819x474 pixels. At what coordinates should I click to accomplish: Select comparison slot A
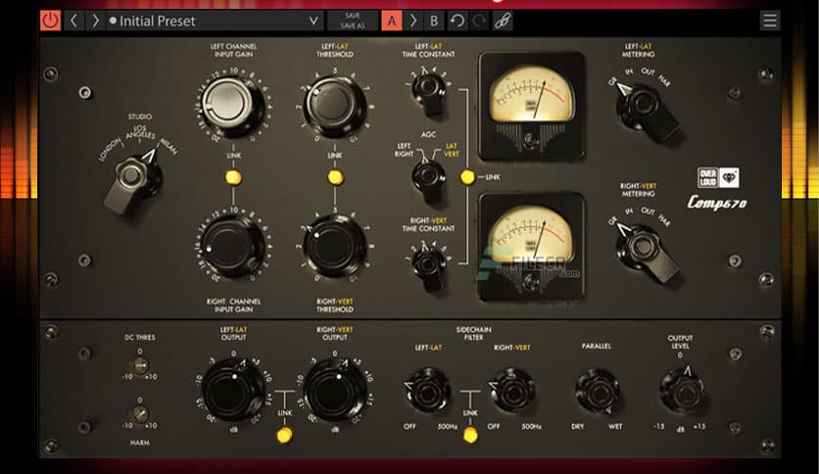[x=392, y=21]
